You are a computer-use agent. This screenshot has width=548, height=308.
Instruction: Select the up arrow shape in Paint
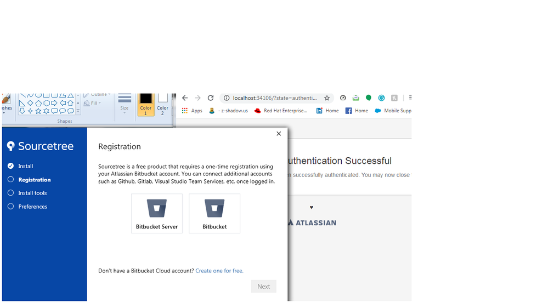tap(70, 103)
